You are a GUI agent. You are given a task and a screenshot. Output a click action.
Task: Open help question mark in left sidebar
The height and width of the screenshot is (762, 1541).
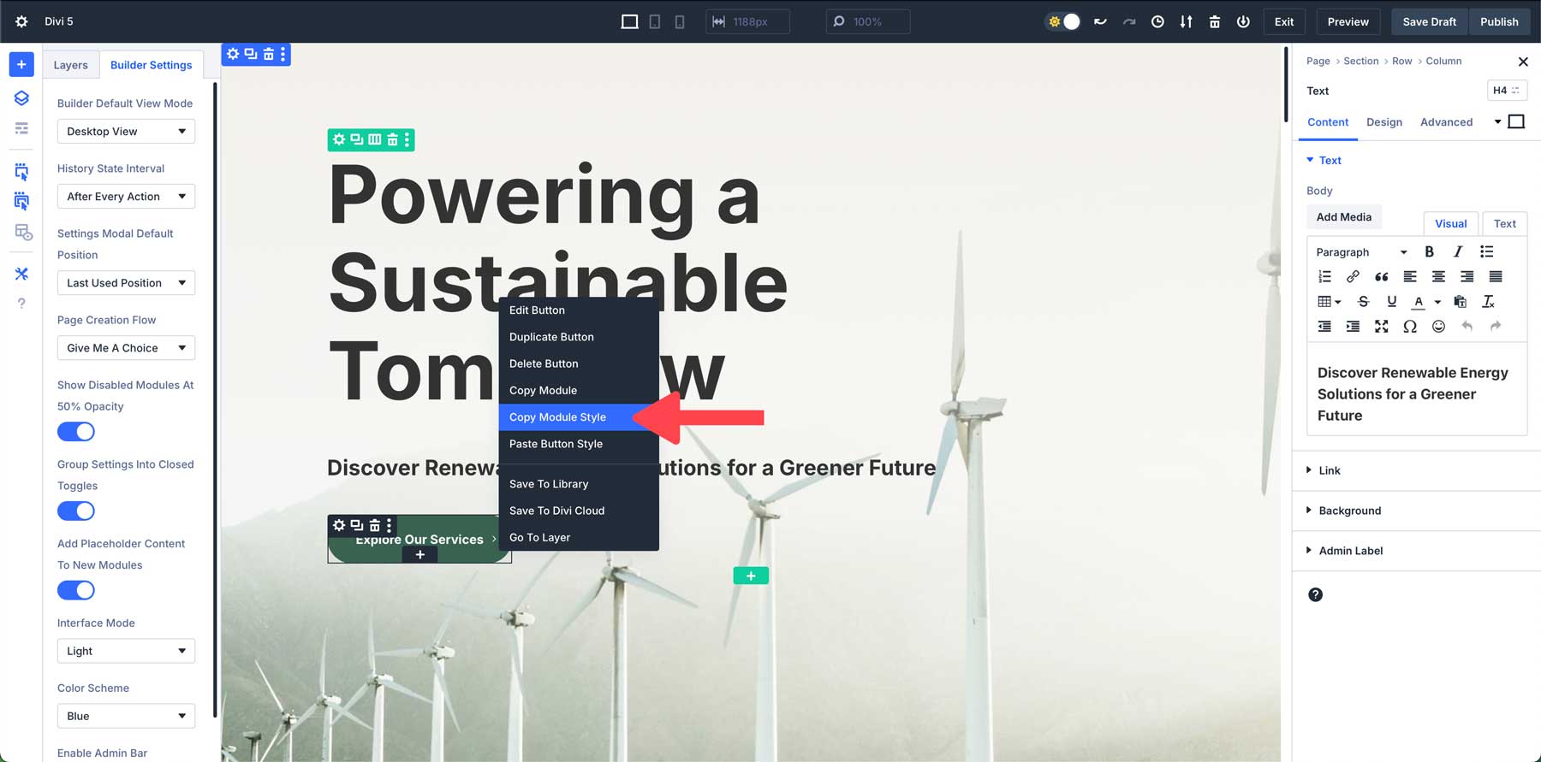(21, 304)
